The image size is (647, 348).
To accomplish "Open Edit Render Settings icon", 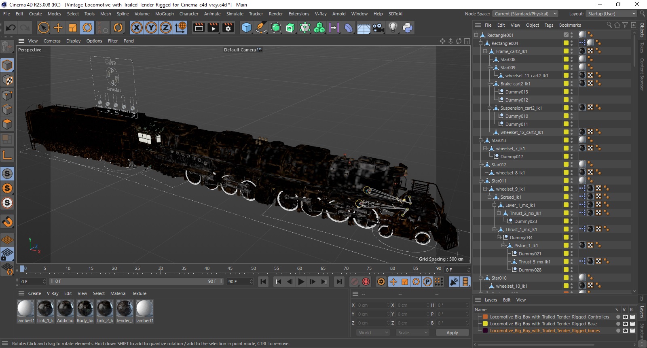I will [228, 28].
